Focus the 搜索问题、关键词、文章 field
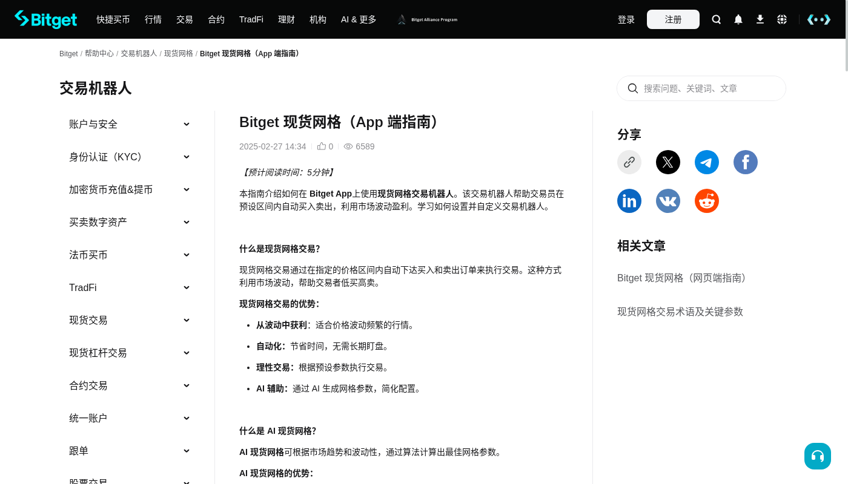 point(701,88)
